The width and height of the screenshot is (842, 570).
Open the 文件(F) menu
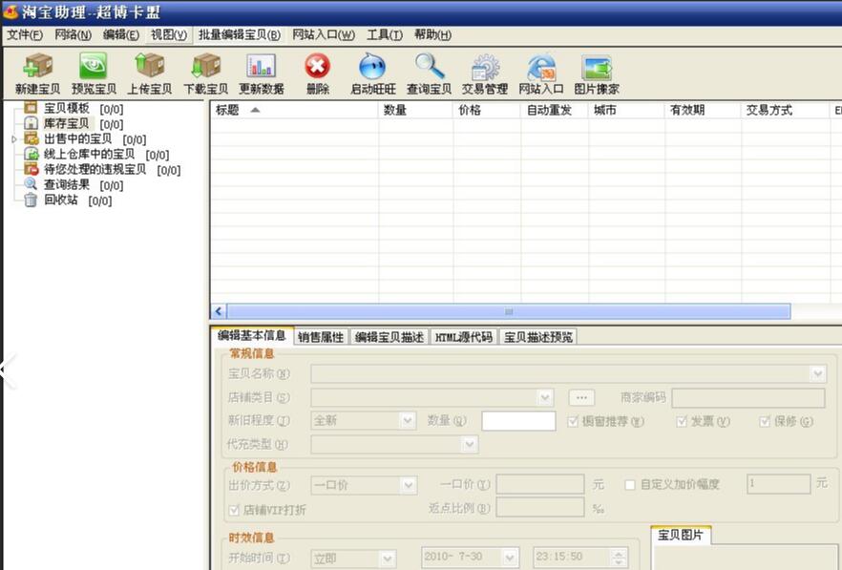[x=25, y=35]
